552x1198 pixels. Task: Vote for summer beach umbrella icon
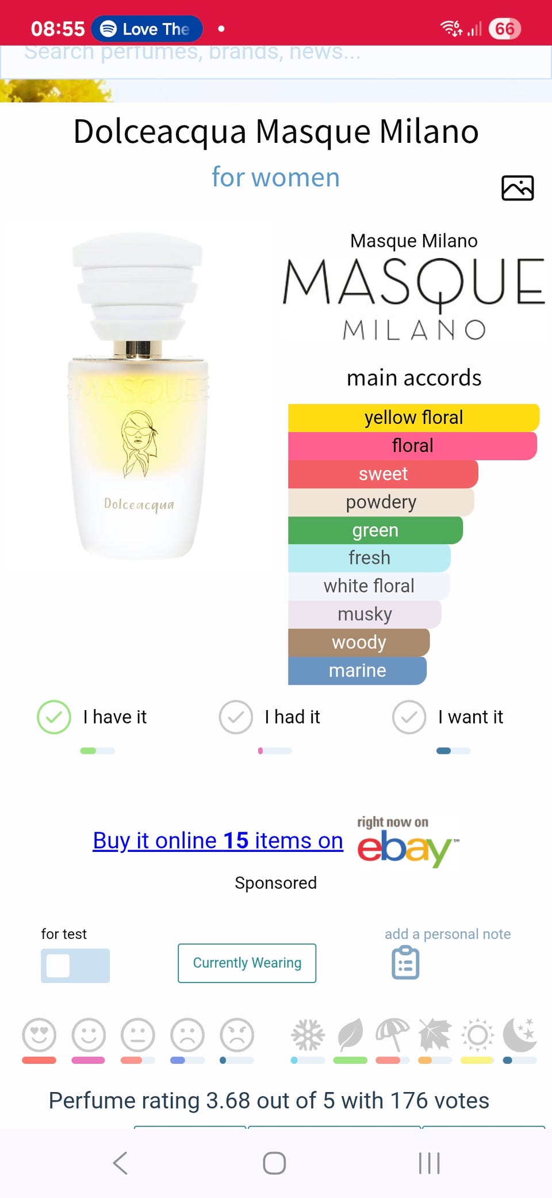coord(392,1035)
